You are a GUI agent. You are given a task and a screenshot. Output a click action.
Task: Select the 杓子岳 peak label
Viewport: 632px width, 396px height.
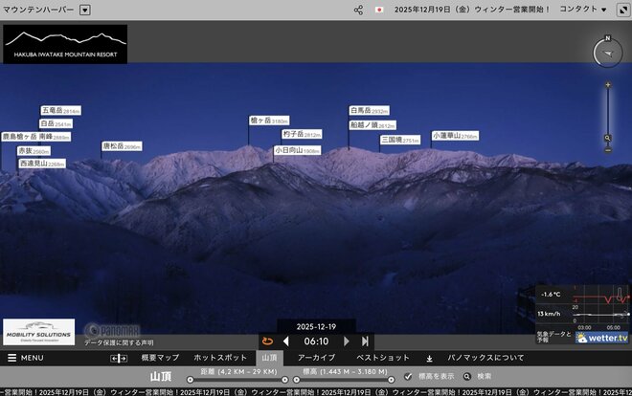click(x=302, y=134)
